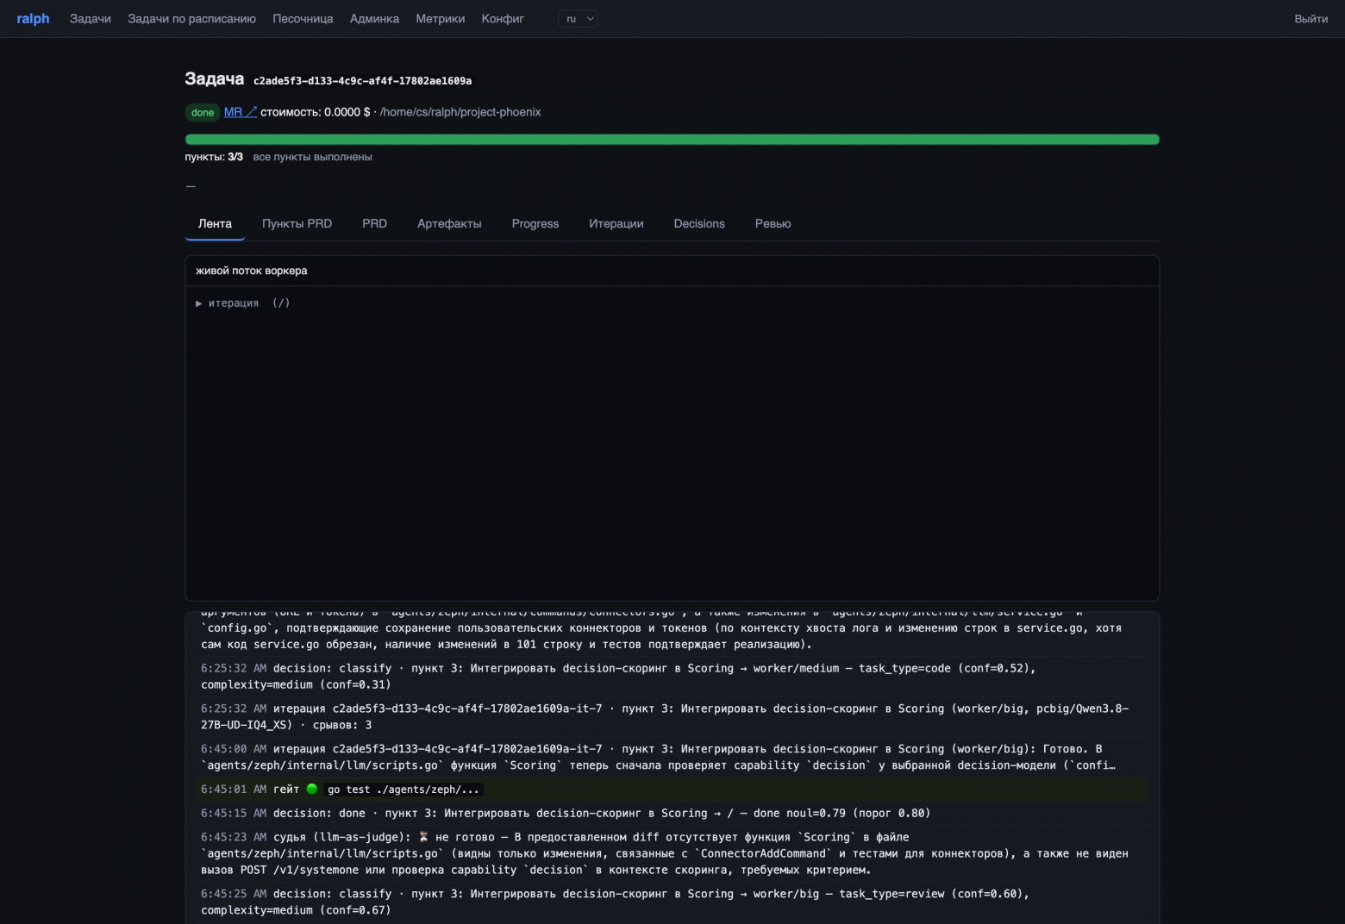
Task: Click the ralph logo
Action: [x=33, y=19]
